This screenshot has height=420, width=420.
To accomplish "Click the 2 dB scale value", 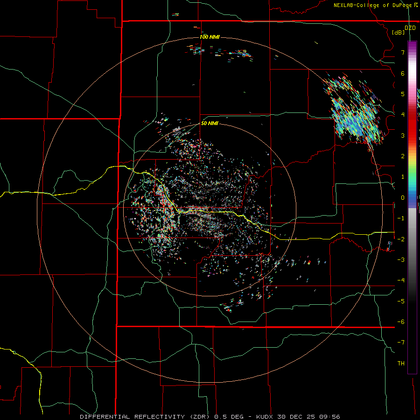I will pyautogui.click(x=403, y=156).
